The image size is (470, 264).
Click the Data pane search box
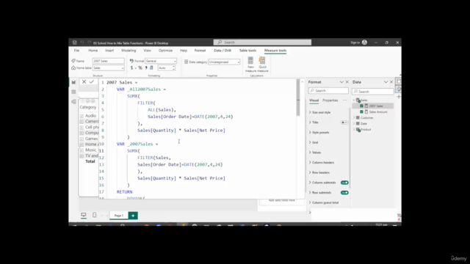point(373,92)
